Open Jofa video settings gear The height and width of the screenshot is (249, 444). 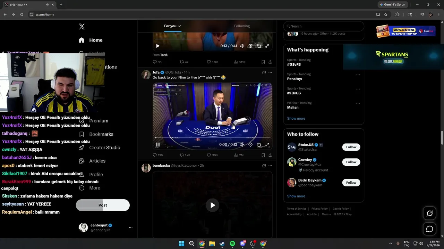coord(250,145)
